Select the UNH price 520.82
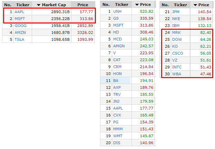Image resolution: width=215 pixels, height=149 pixels. click(x=147, y=11)
